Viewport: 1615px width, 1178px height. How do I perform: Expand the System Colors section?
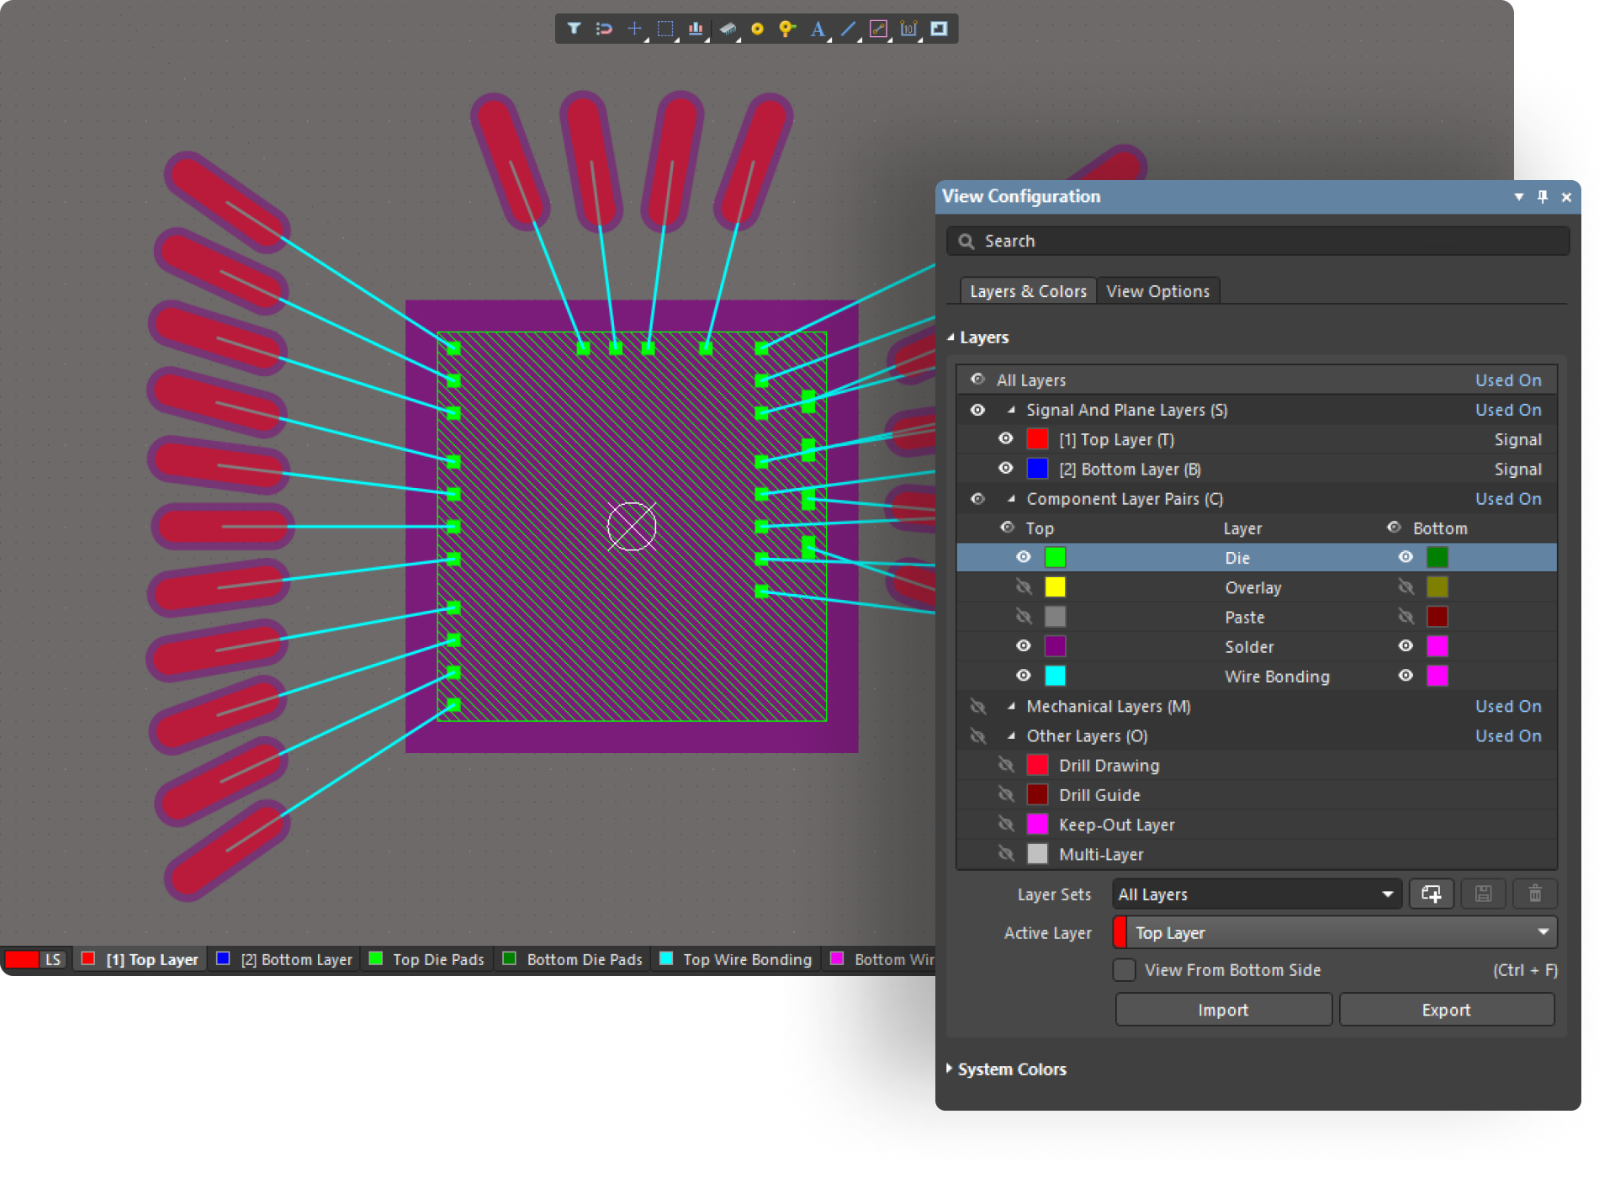pyautogui.click(x=1011, y=1069)
